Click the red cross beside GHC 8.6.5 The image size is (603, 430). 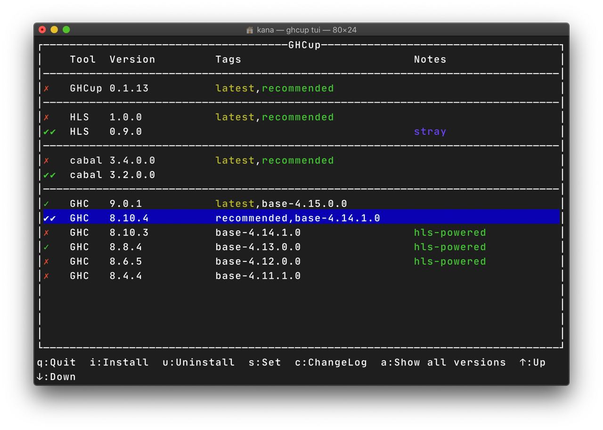(x=46, y=261)
